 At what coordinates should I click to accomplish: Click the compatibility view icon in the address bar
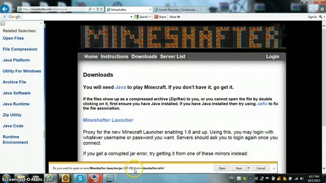[97, 9]
